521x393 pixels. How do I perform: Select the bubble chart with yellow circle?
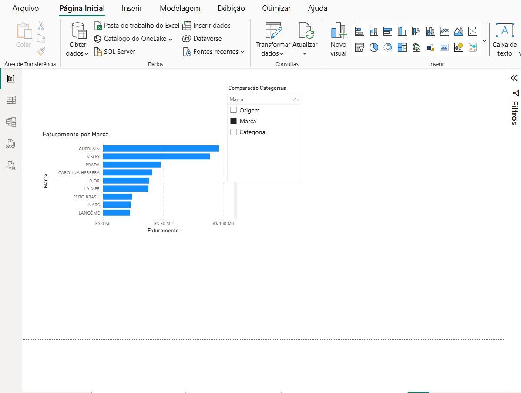[x=458, y=47]
